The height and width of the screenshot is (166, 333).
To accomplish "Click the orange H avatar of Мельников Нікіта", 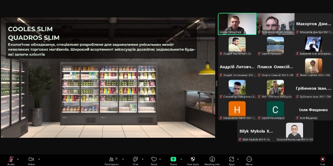I will click(237, 109).
